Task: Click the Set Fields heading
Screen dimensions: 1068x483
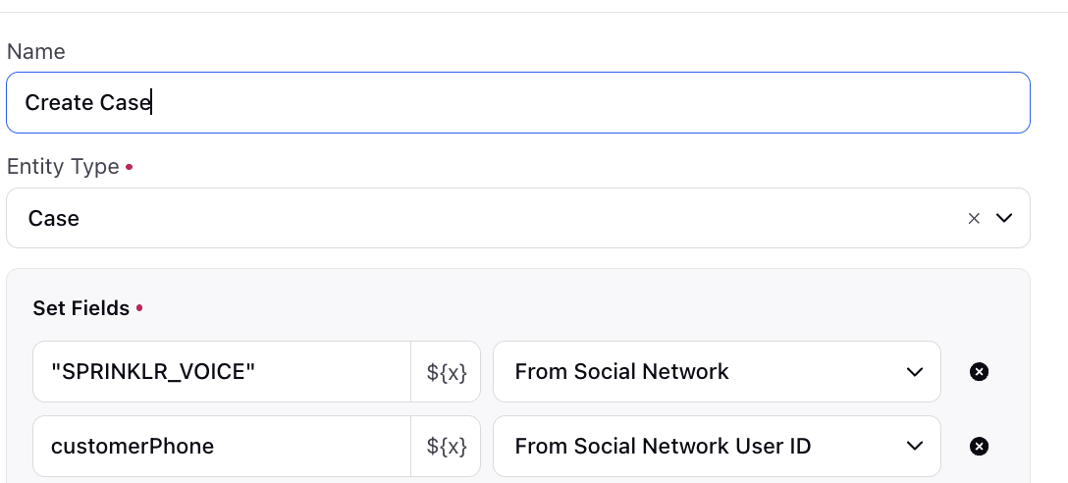Action: click(x=81, y=308)
